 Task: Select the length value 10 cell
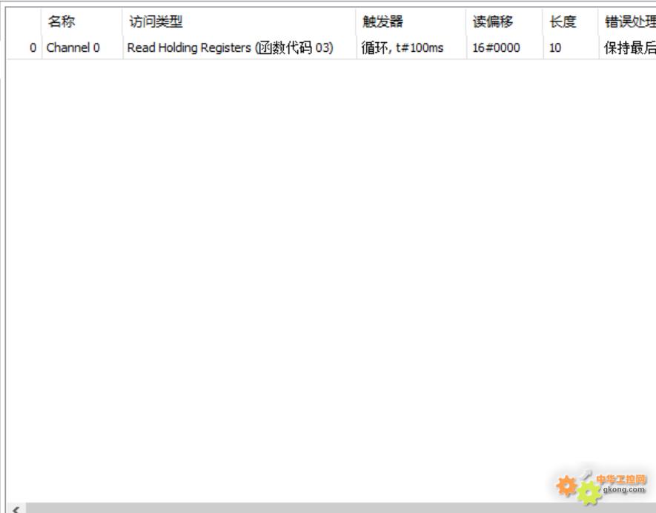pos(571,47)
